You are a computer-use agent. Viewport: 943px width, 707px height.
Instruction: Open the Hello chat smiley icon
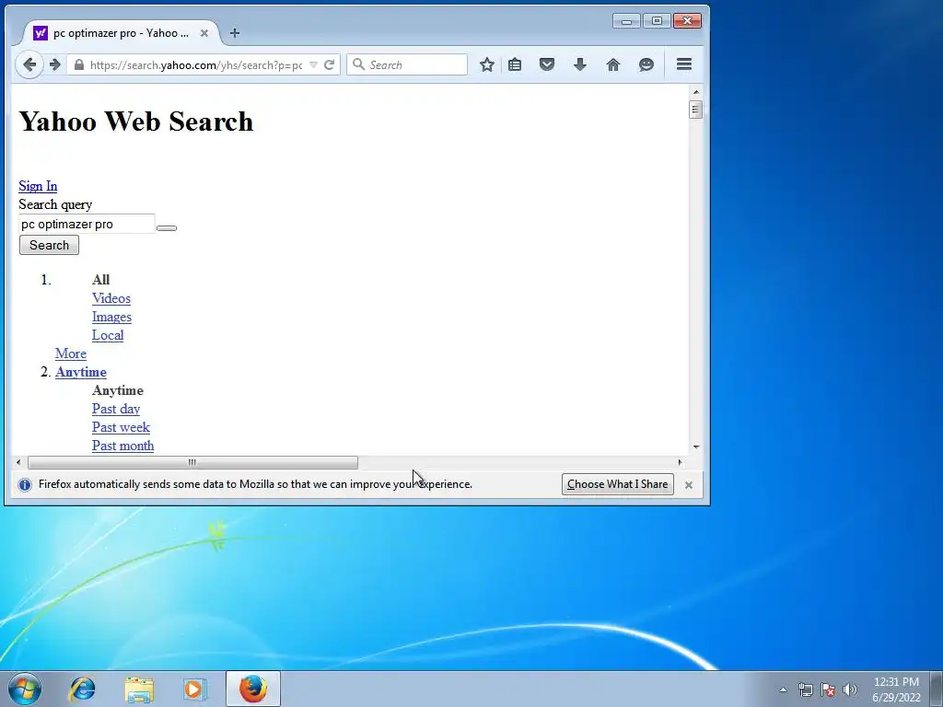(x=646, y=64)
